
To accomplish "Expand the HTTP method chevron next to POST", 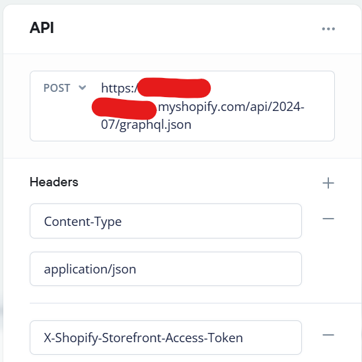I will 82,88.
